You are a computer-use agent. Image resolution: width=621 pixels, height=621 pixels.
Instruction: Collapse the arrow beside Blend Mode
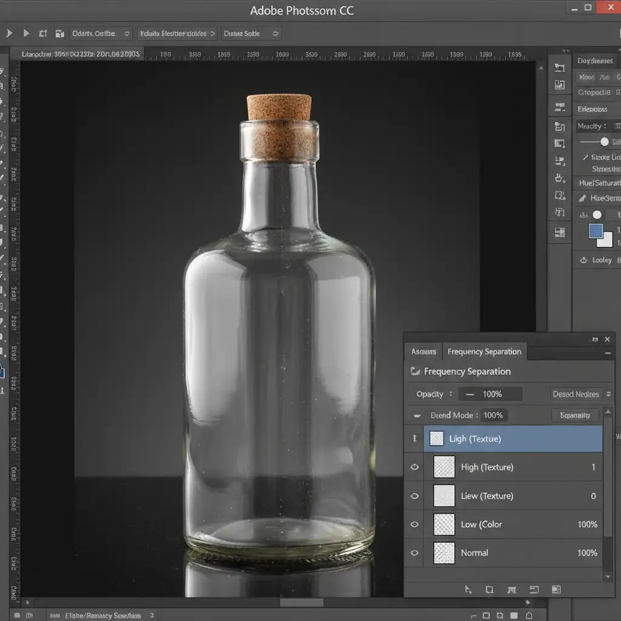tap(417, 415)
